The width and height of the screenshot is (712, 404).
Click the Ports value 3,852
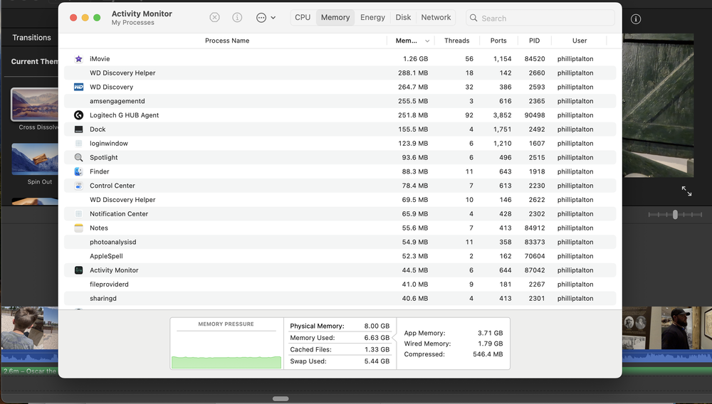(502, 115)
